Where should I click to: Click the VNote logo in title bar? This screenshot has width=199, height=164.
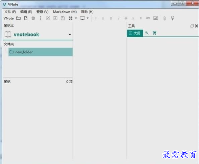(x=4, y=4)
